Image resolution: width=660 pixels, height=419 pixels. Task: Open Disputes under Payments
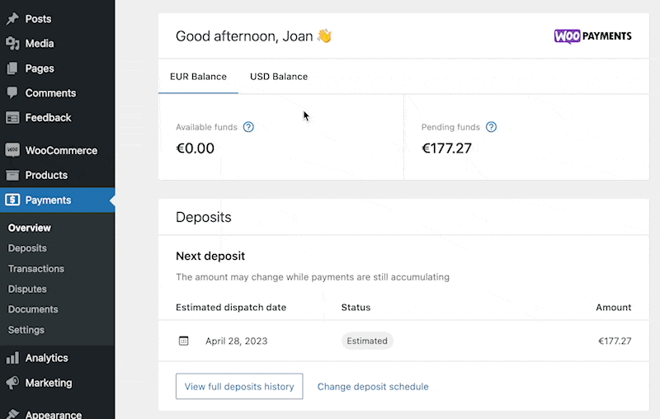(x=27, y=289)
